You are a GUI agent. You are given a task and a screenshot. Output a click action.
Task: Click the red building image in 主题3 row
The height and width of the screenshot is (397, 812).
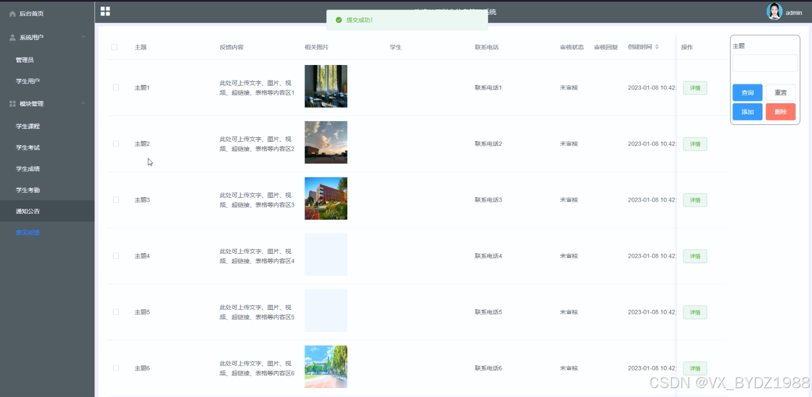[x=326, y=198]
